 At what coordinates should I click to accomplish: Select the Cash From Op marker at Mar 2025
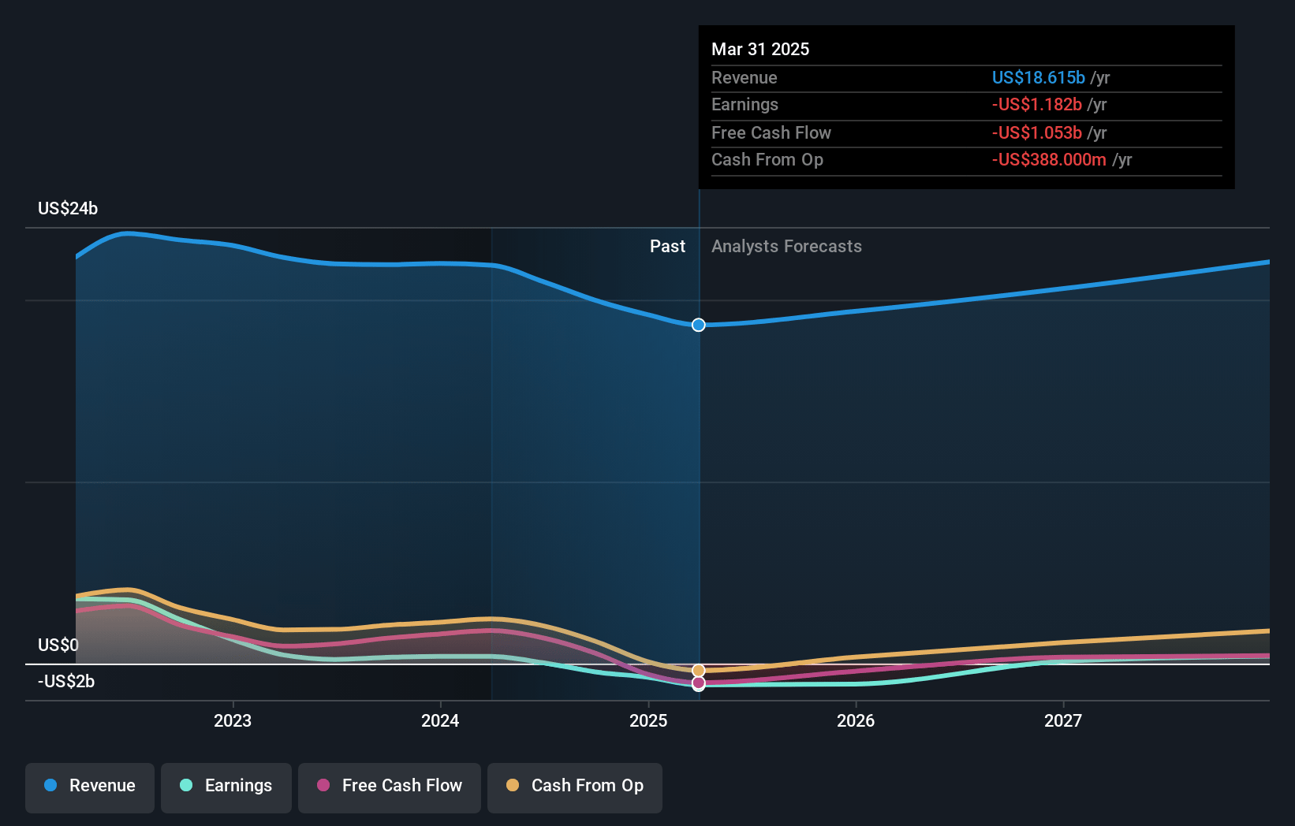coord(699,671)
